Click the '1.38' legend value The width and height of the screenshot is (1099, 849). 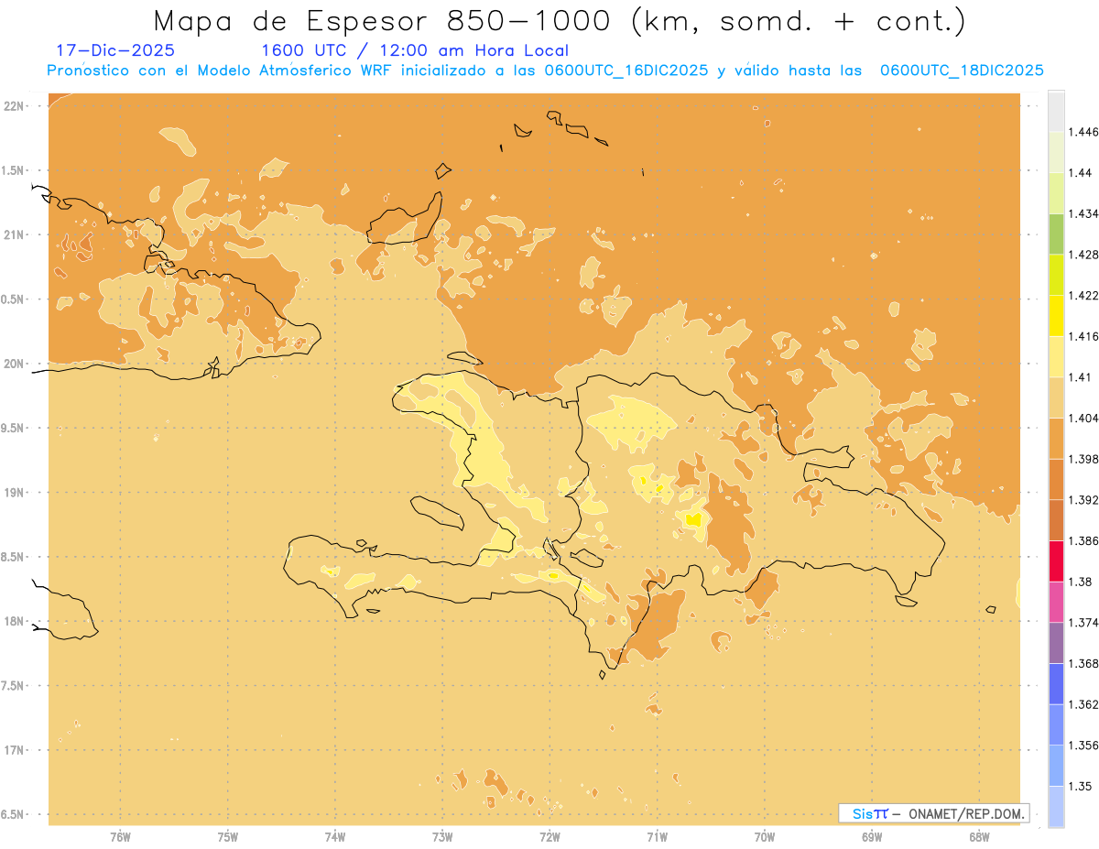(x=1081, y=582)
